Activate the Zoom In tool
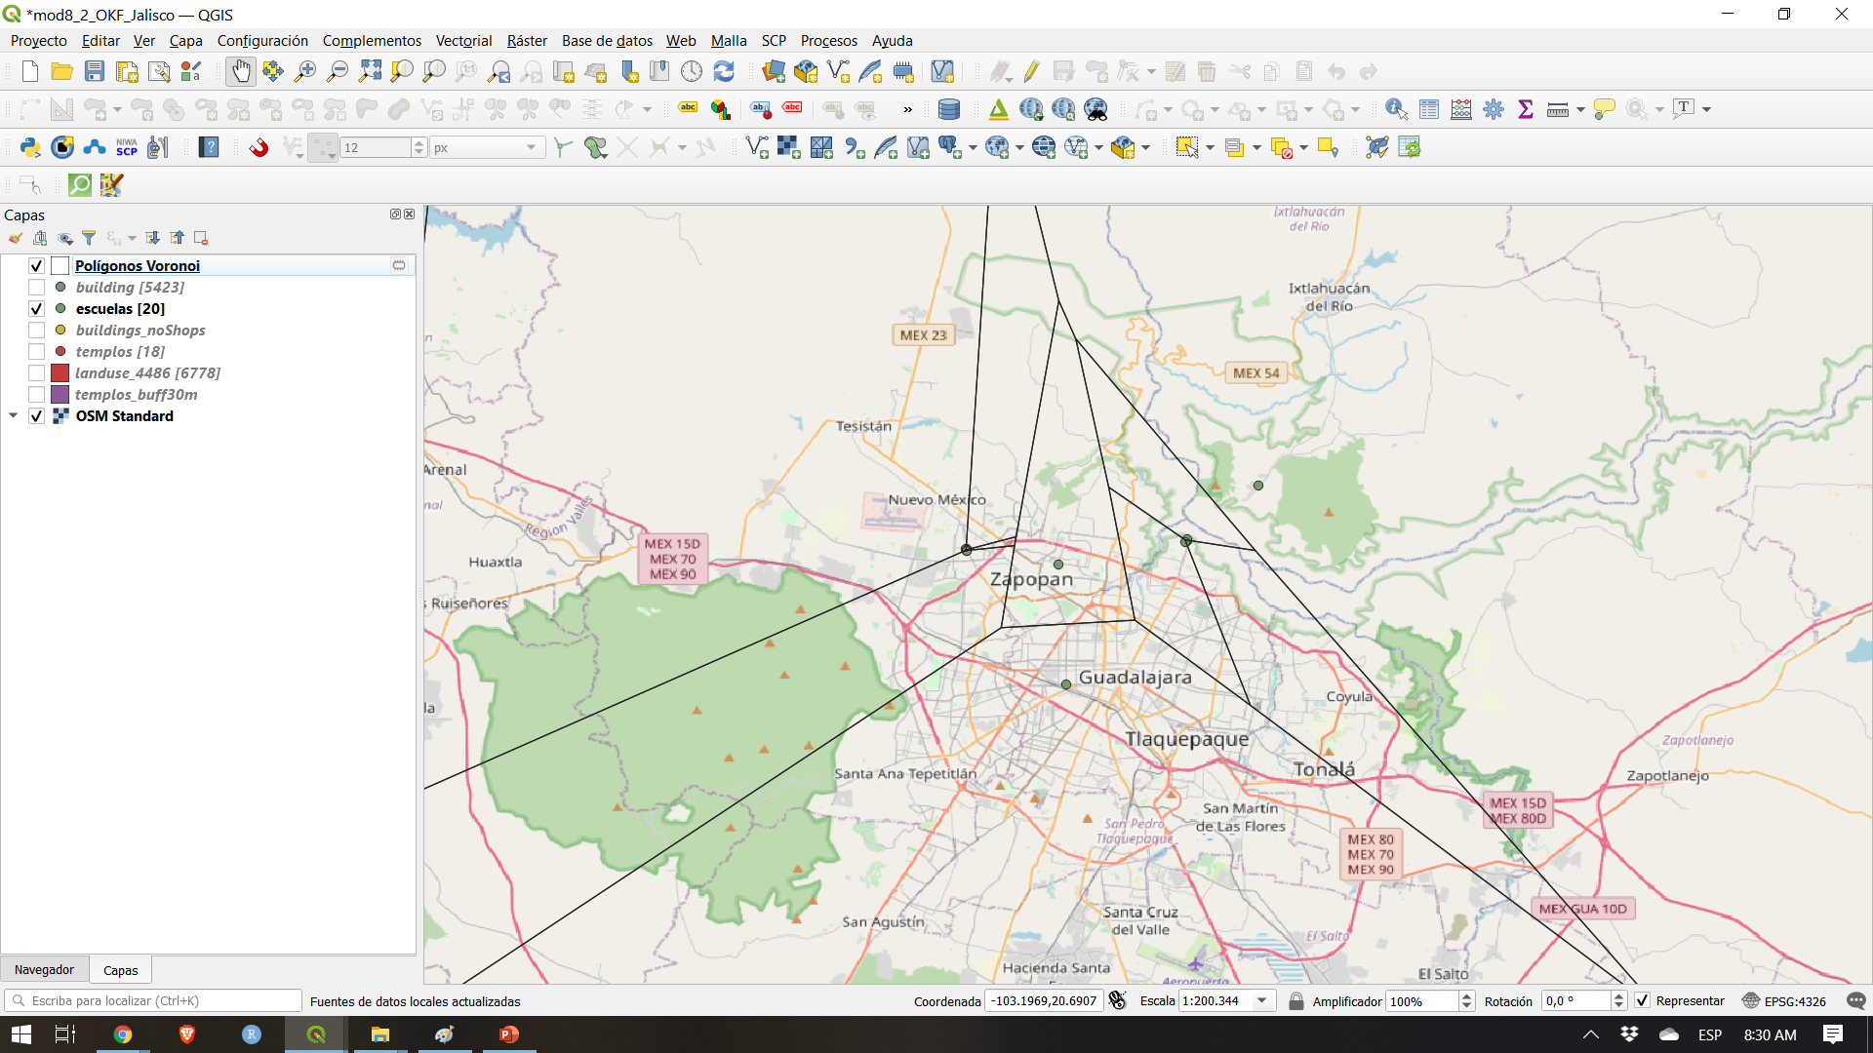 pos(305,71)
